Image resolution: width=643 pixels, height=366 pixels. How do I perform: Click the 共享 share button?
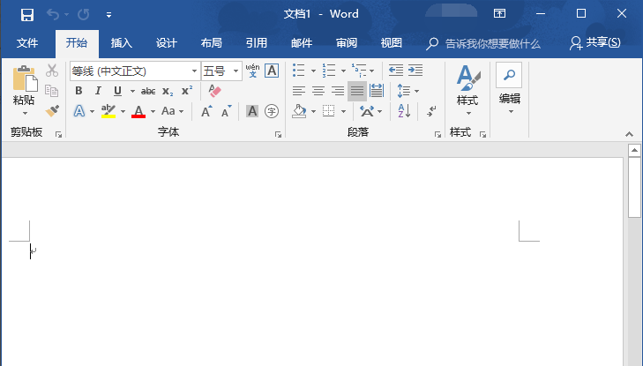click(595, 42)
